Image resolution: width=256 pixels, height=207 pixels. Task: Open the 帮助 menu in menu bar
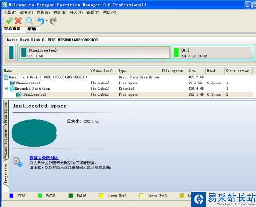click(109, 13)
